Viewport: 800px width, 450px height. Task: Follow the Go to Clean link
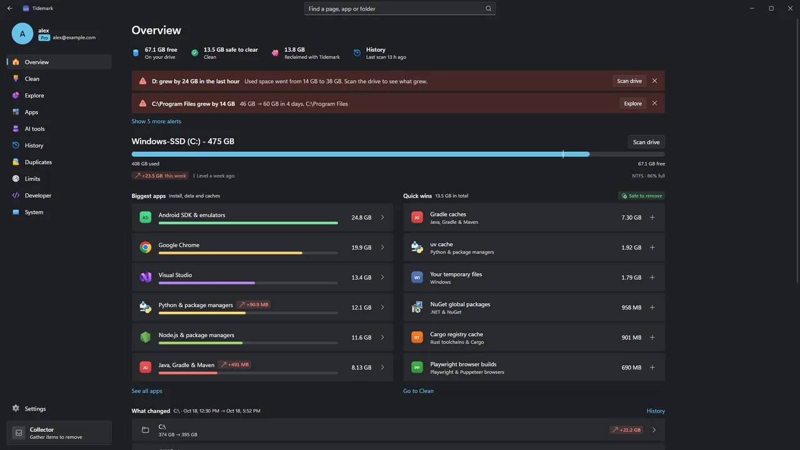pyautogui.click(x=418, y=391)
